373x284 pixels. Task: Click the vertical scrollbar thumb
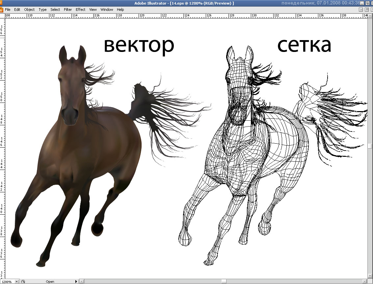(x=370, y=146)
